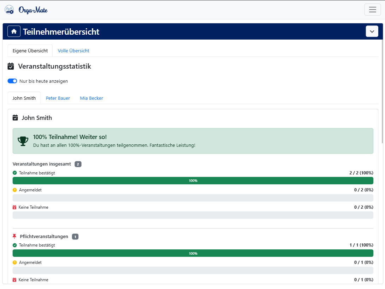Image resolution: width=385 pixels, height=289 pixels.
Task: Click the Orga-Mate logo icon
Action: 9,10
